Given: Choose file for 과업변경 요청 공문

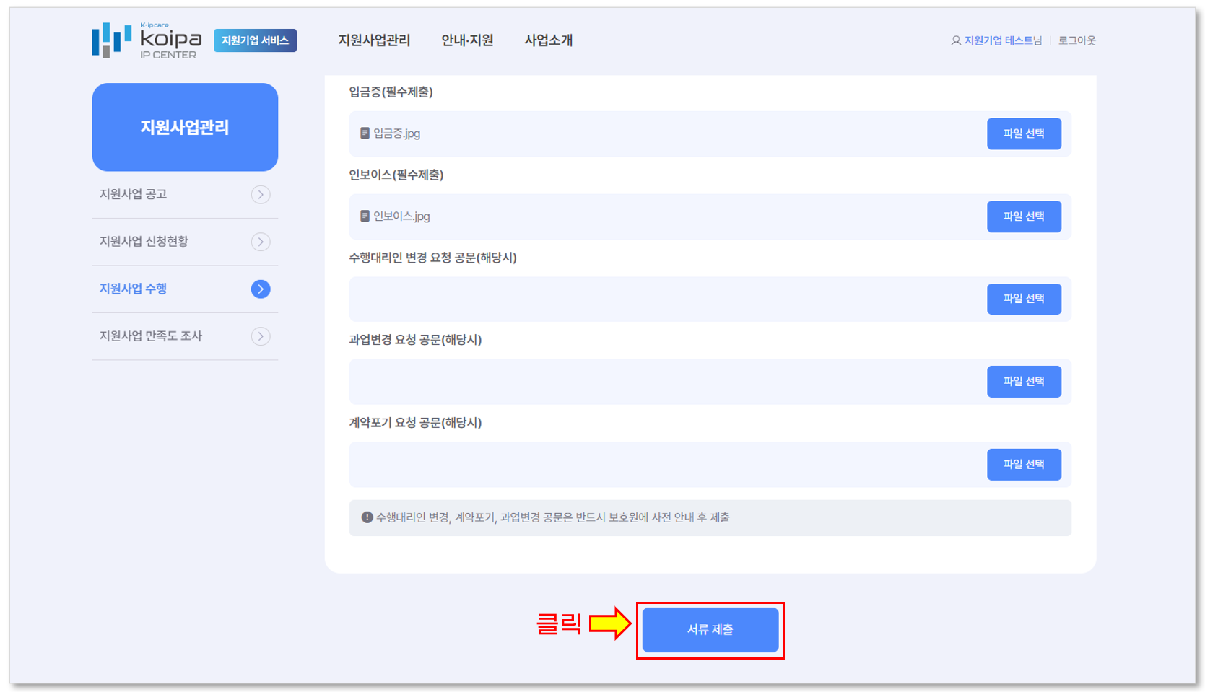Looking at the screenshot, I should click(x=1023, y=382).
